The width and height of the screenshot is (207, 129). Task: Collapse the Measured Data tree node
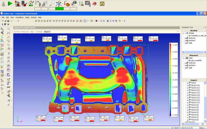click(183, 58)
